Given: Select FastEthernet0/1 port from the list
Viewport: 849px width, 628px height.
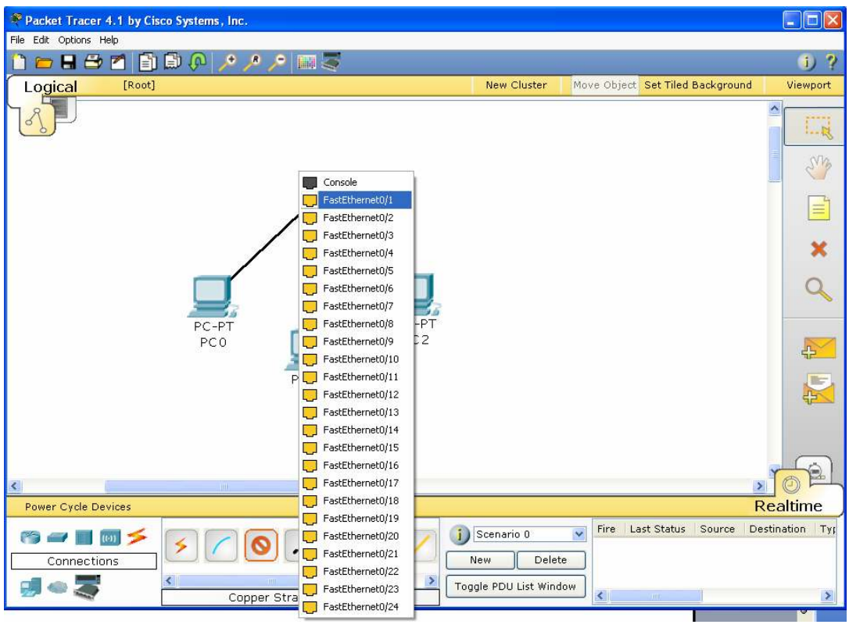Looking at the screenshot, I should coord(357,200).
